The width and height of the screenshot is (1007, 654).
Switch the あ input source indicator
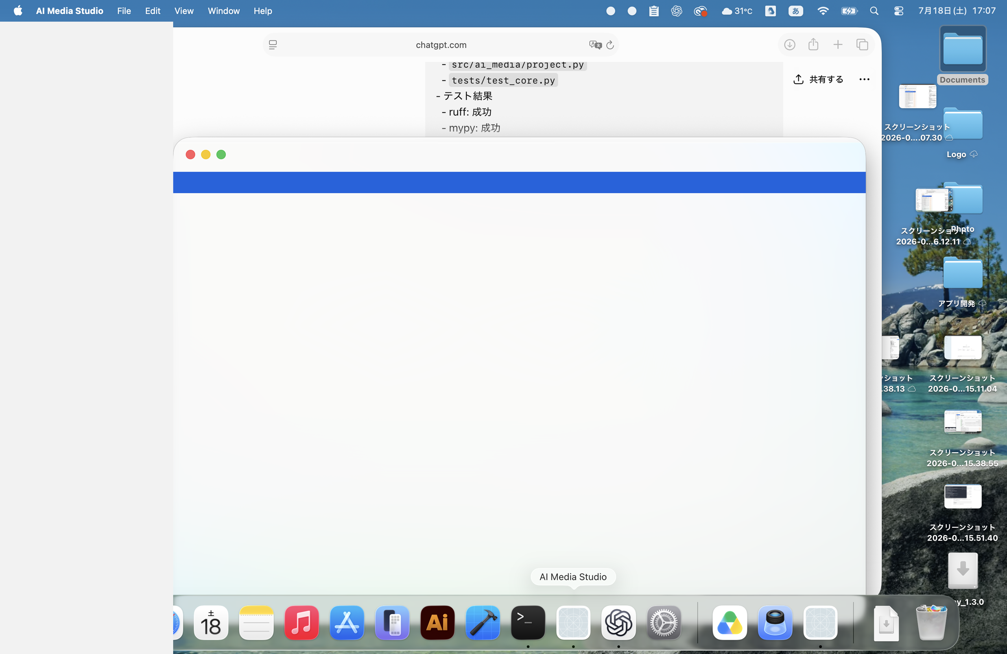click(x=795, y=11)
